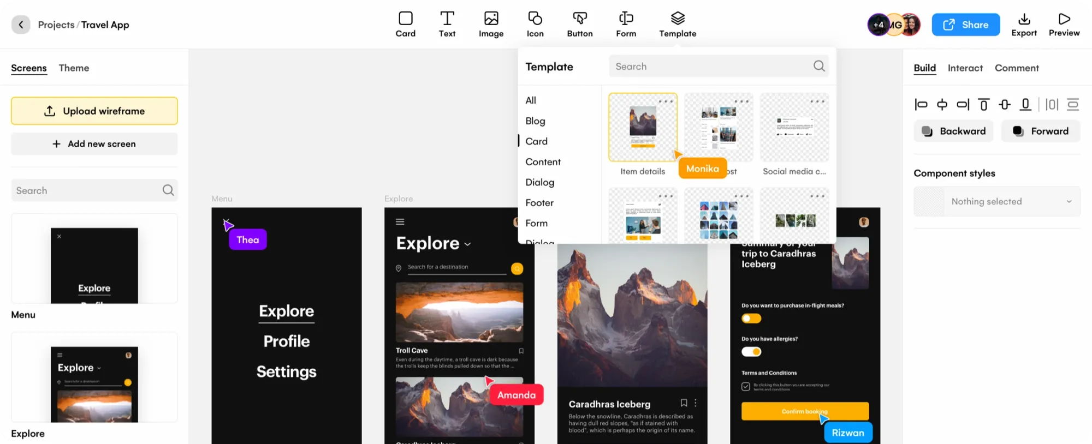The image size is (1092, 444).
Task: Open Preview mode
Action: pyautogui.click(x=1064, y=25)
